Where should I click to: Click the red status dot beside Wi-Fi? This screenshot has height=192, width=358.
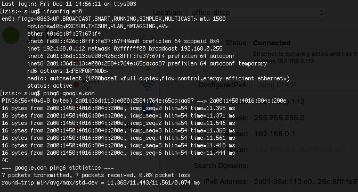[76, 85]
